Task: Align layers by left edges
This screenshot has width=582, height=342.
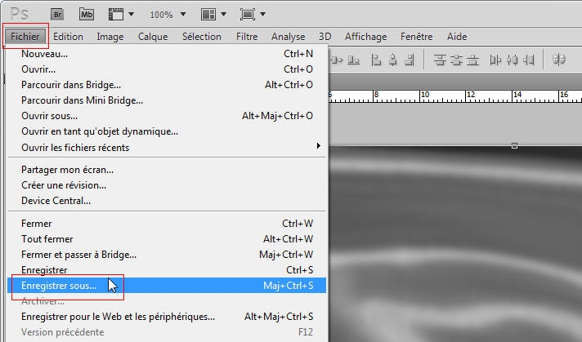Action: 376,60
